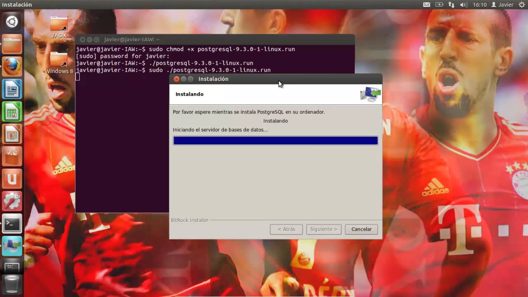The height and width of the screenshot is (297, 528).
Task: Open the mail messaging indicator
Action: (x=427, y=5)
